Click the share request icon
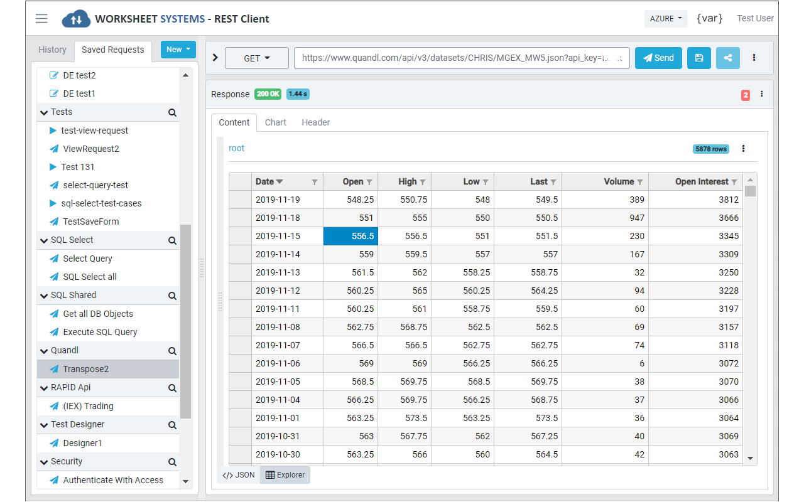 pyautogui.click(x=728, y=58)
